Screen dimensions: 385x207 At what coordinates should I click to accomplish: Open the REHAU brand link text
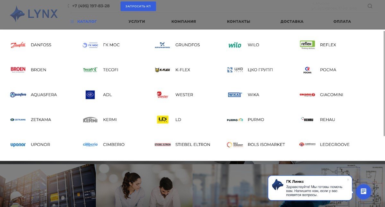click(328, 120)
